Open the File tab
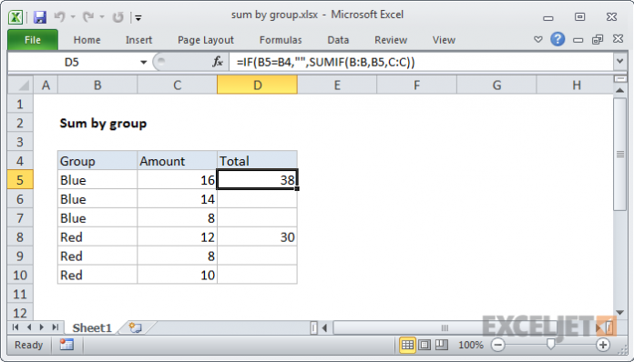Image resolution: width=634 pixels, height=362 pixels. pyautogui.click(x=33, y=40)
